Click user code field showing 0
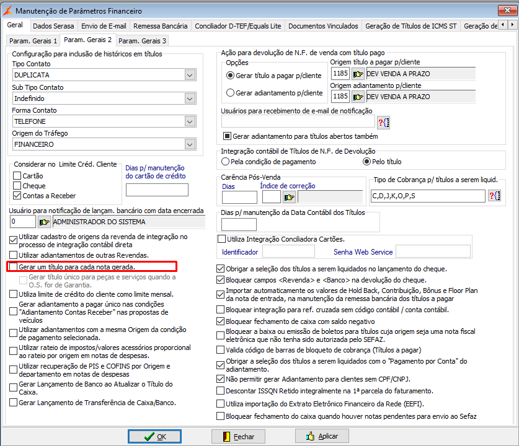Viewport: 519px width, 446px height. [x=22, y=222]
